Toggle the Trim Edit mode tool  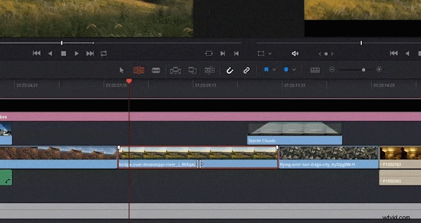tap(139, 70)
